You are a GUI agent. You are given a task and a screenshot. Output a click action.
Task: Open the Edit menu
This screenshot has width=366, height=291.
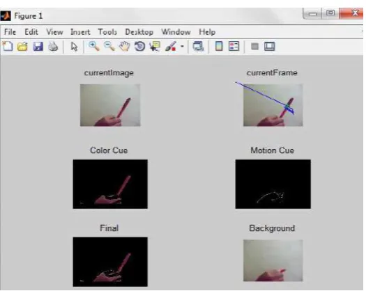click(31, 32)
